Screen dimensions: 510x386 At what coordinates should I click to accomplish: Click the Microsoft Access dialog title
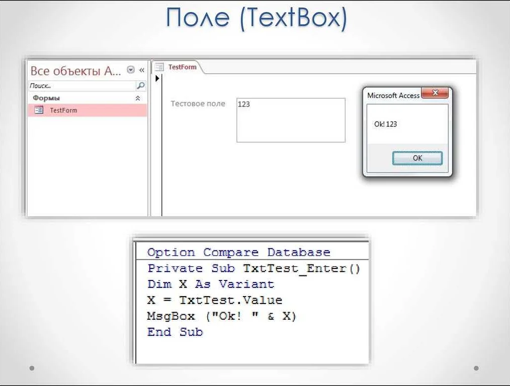[x=393, y=95]
